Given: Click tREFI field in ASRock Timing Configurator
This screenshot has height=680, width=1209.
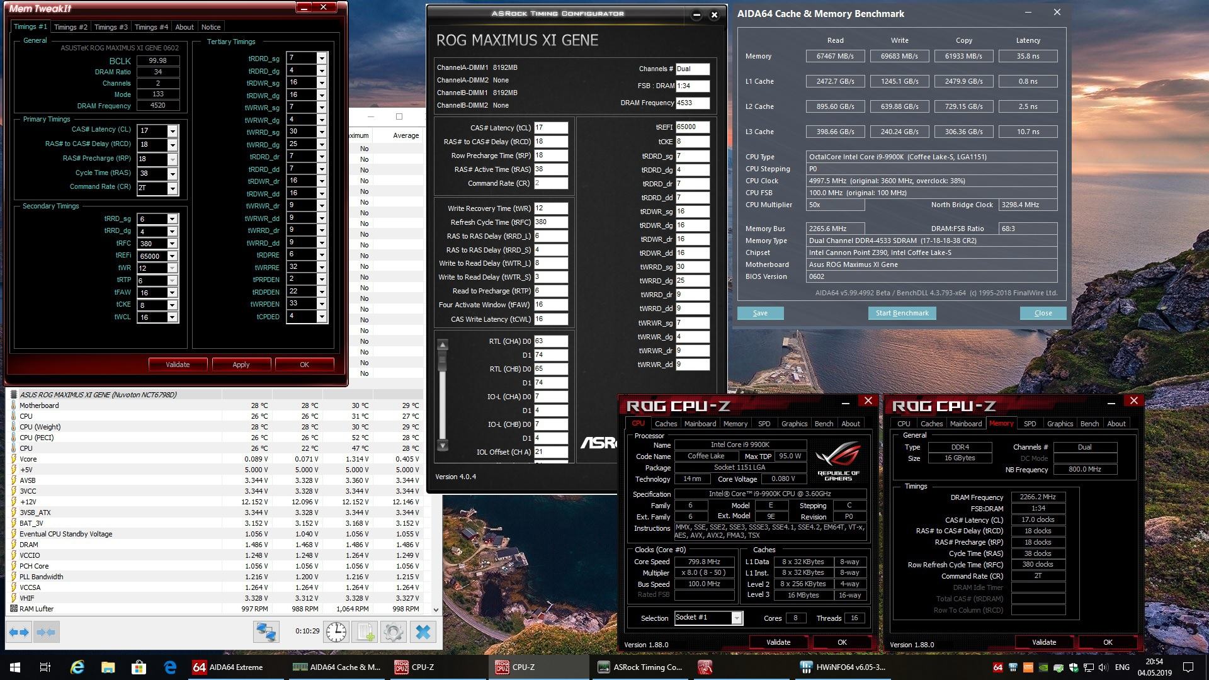Looking at the screenshot, I should (x=693, y=127).
